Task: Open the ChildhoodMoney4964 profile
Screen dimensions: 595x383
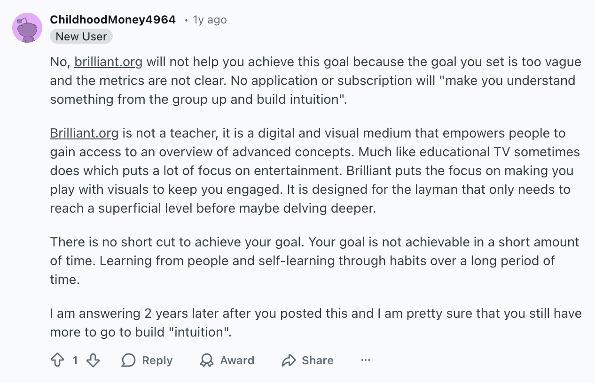Action: tap(113, 20)
